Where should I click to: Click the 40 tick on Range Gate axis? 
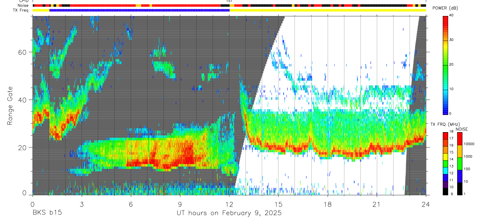click(23, 100)
